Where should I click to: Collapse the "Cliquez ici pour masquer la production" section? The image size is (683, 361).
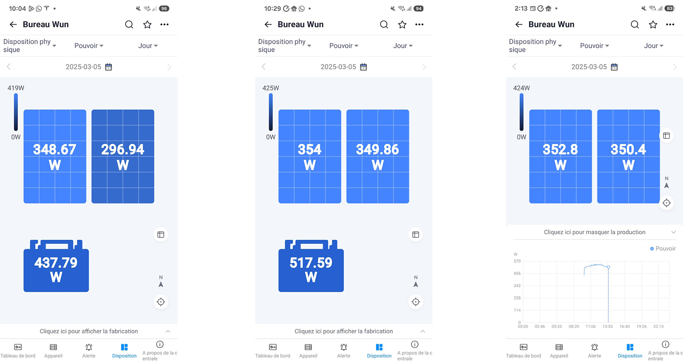[x=594, y=232]
